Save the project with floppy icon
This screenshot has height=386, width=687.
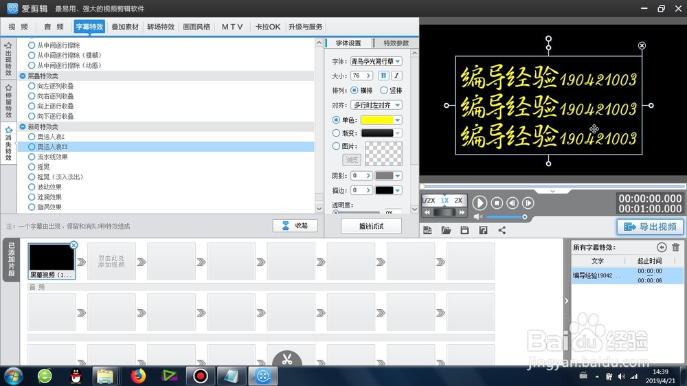click(464, 230)
